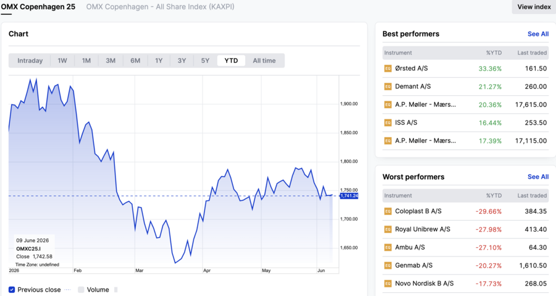Uncheck the Previous close checkbox
556x296 pixels.
pos(12,290)
